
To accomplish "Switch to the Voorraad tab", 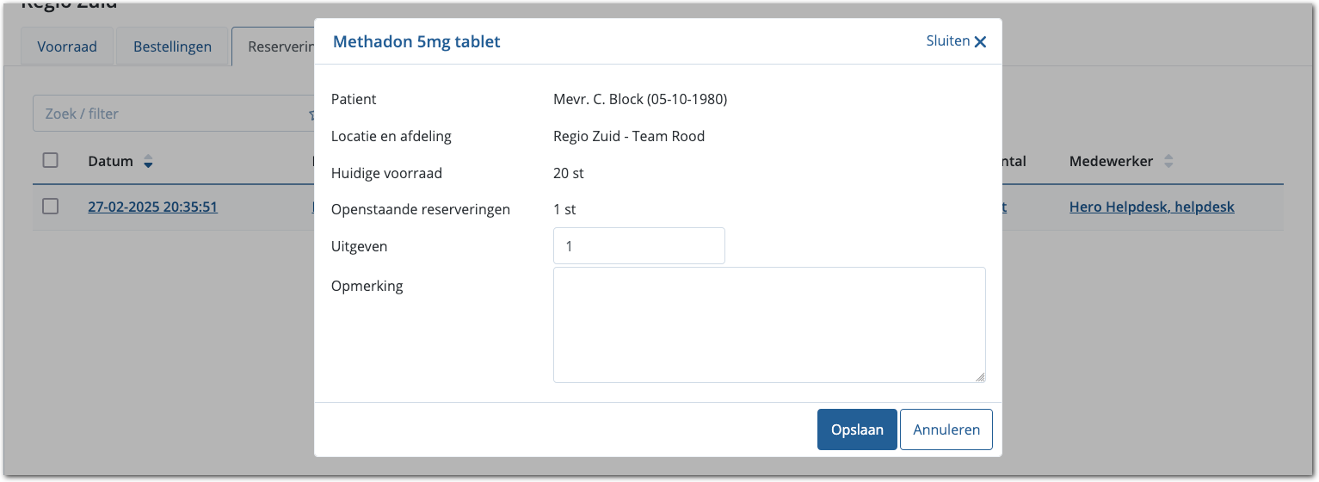I will [67, 46].
